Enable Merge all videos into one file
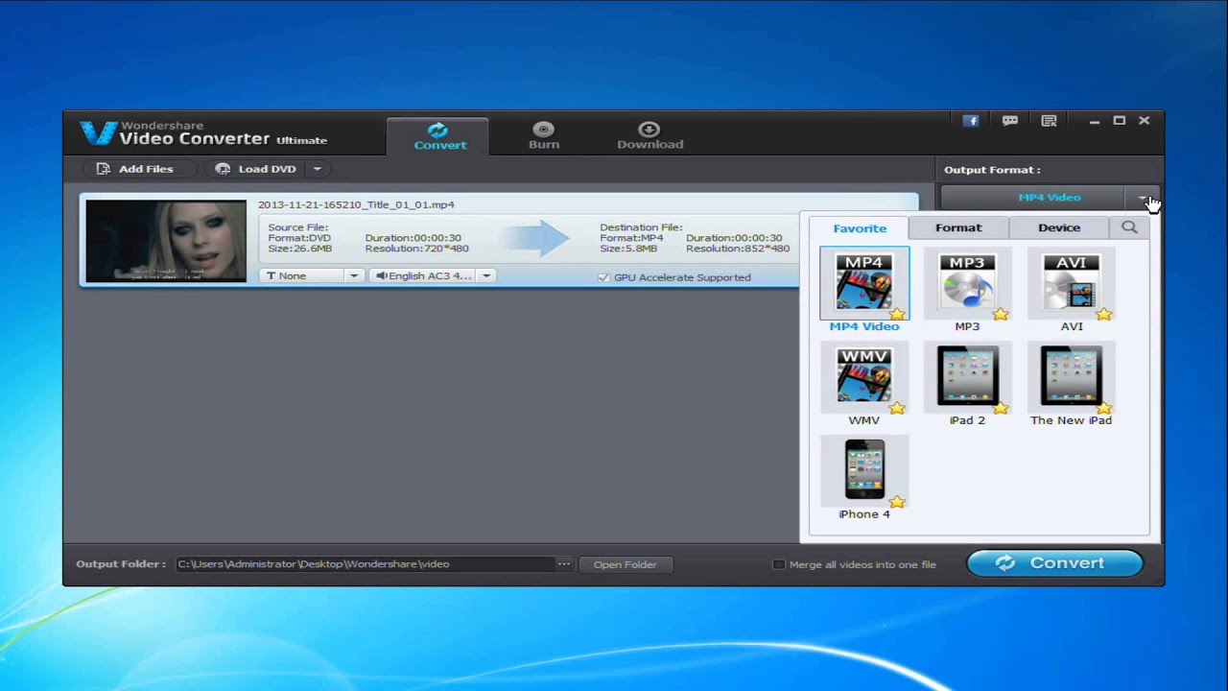Image resolution: width=1228 pixels, height=691 pixels. click(779, 564)
